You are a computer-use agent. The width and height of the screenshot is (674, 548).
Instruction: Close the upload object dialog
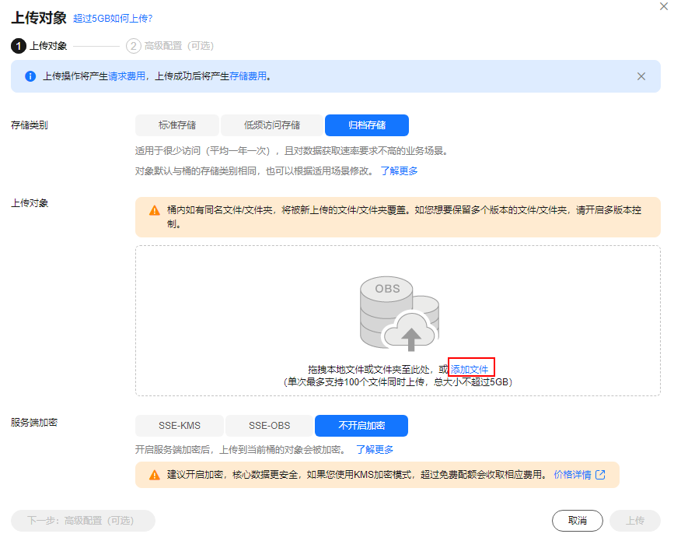(664, 6)
